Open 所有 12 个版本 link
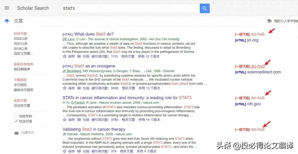Image resolution: width=298 pixels, height=154 pixels. 149,56
